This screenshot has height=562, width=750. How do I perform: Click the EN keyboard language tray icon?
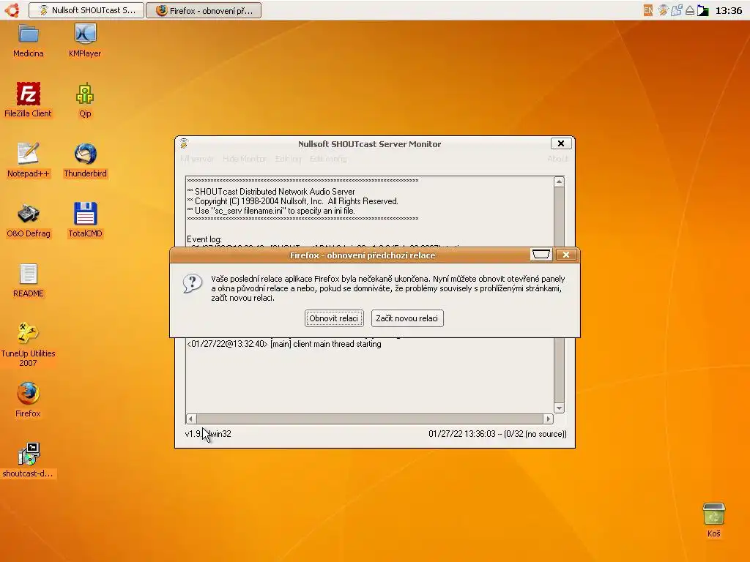tap(648, 10)
